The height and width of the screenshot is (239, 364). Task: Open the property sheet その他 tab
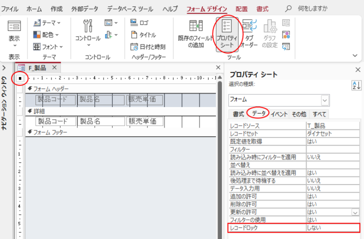[x=299, y=114]
